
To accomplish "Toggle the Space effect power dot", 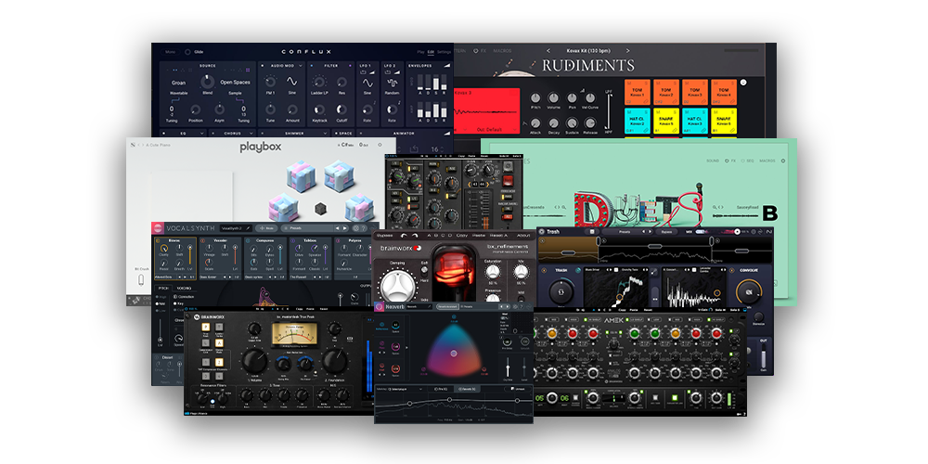I will pos(335,134).
